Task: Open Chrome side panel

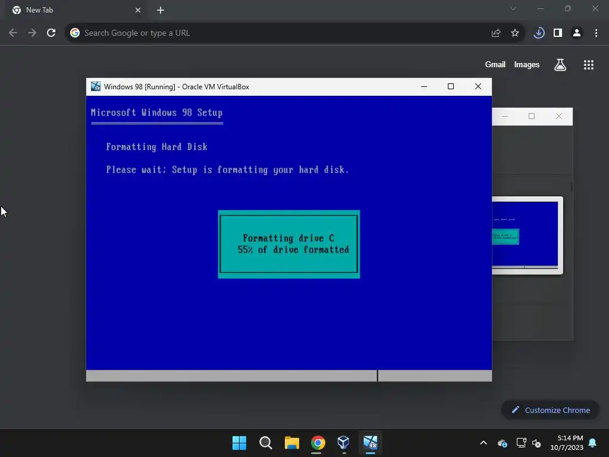Action: [558, 33]
